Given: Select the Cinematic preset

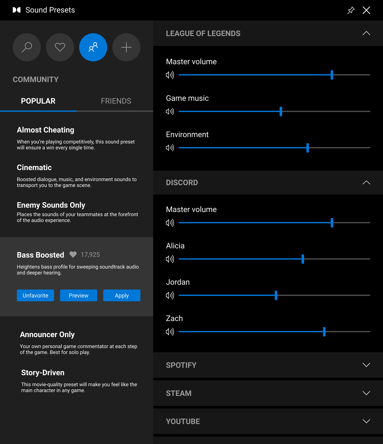Looking at the screenshot, I should tap(77, 175).
